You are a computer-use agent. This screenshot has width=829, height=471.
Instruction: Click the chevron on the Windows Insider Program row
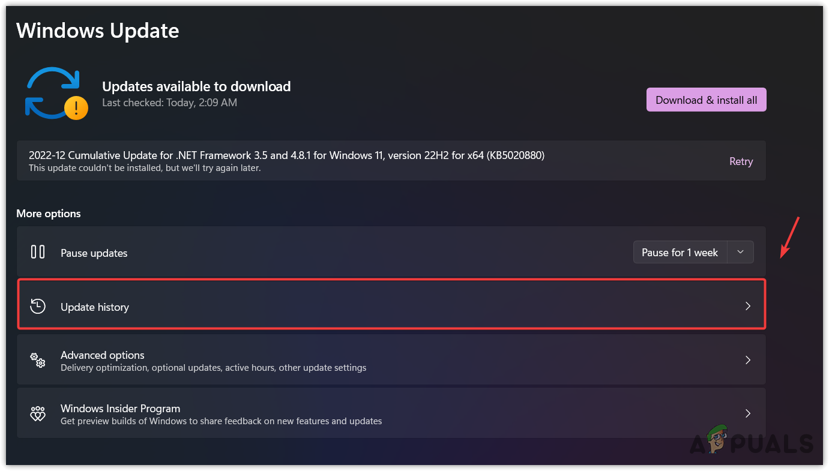(x=748, y=413)
